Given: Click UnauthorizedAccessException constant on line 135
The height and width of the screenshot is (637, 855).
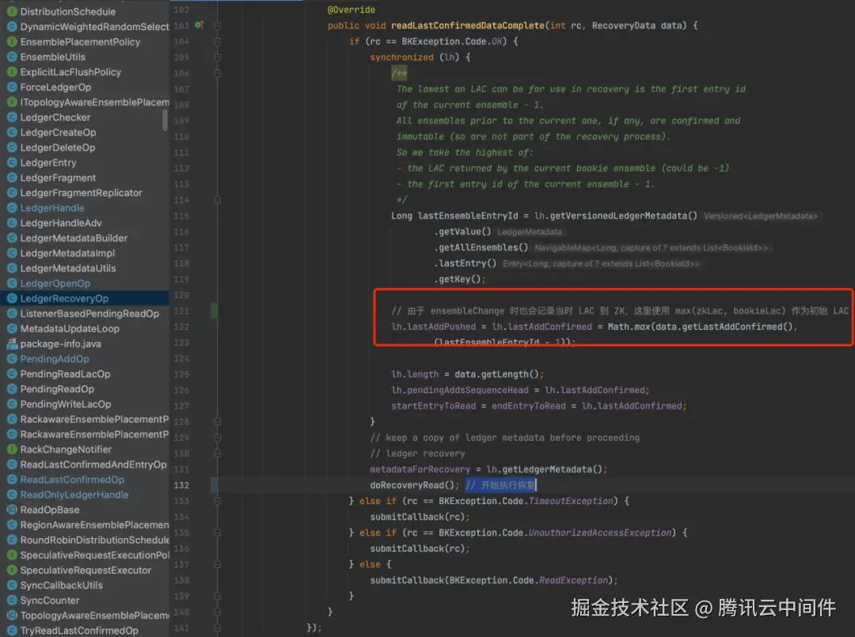Looking at the screenshot, I should point(600,533).
